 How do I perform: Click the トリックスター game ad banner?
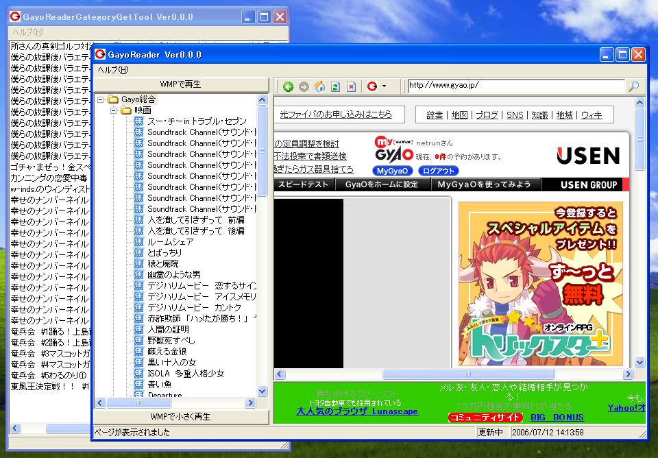(x=541, y=284)
